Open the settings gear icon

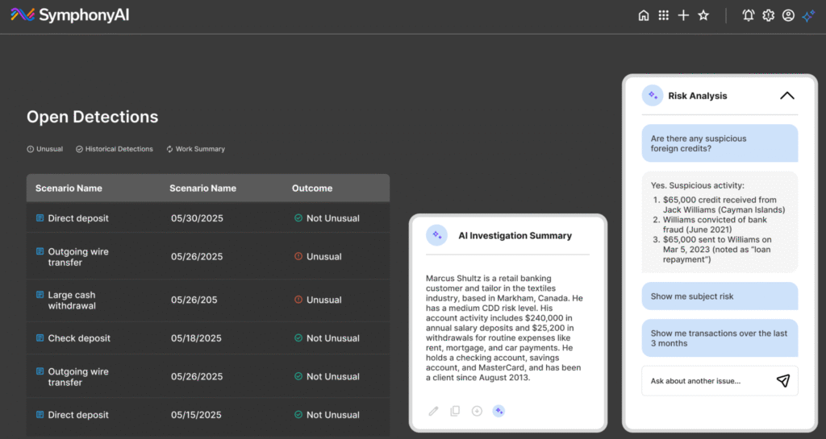(768, 15)
